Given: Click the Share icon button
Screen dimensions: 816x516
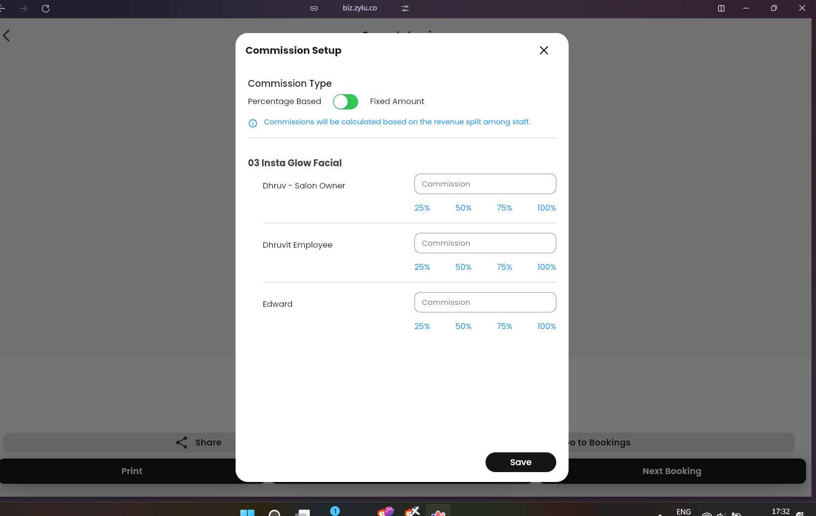Looking at the screenshot, I should point(182,442).
